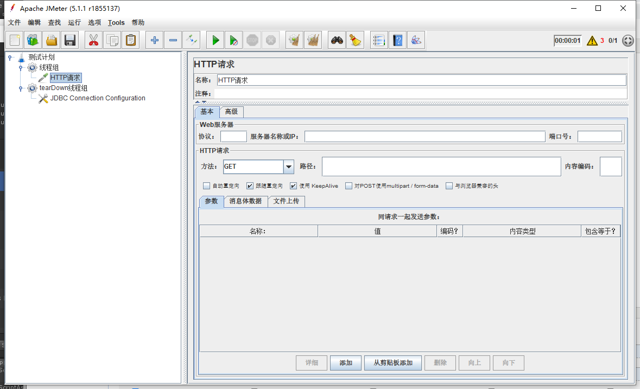Screen dimensions: 640x389
Task: Create a new test plan with toolbar icon
Action: coord(15,40)
